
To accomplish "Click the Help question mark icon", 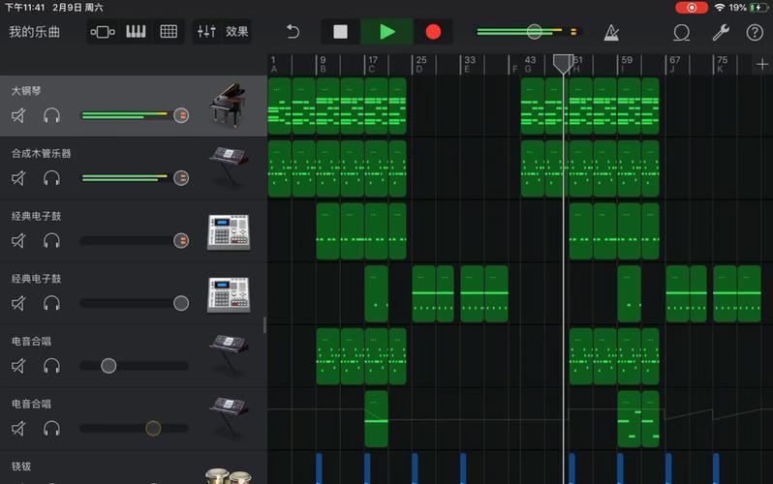I will pyautogui.click(x=755, y=32).
